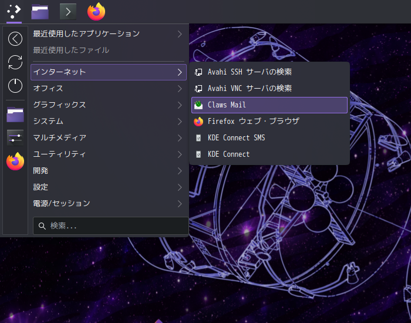This screenshot has width=411, height=323.
Task: Select the インターネット category
Action: (109, 72)
